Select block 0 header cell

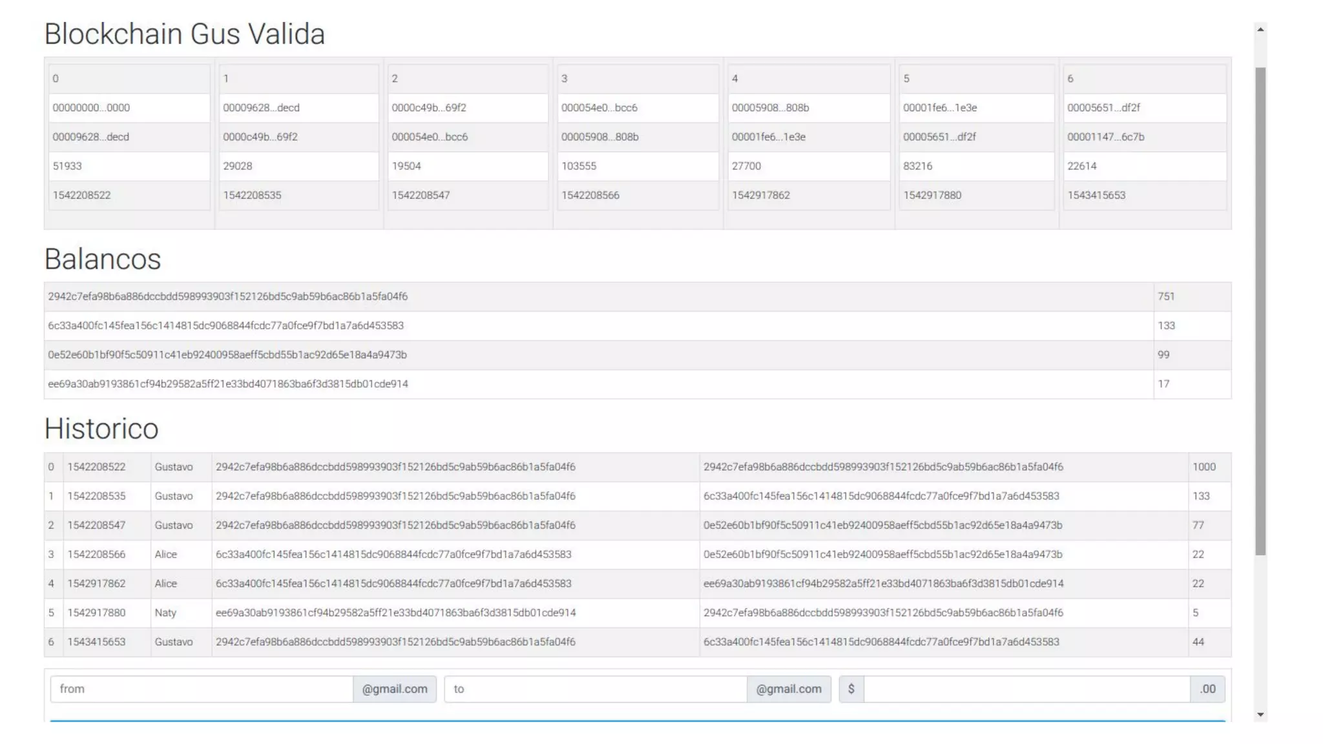click(x=129, y=79)
